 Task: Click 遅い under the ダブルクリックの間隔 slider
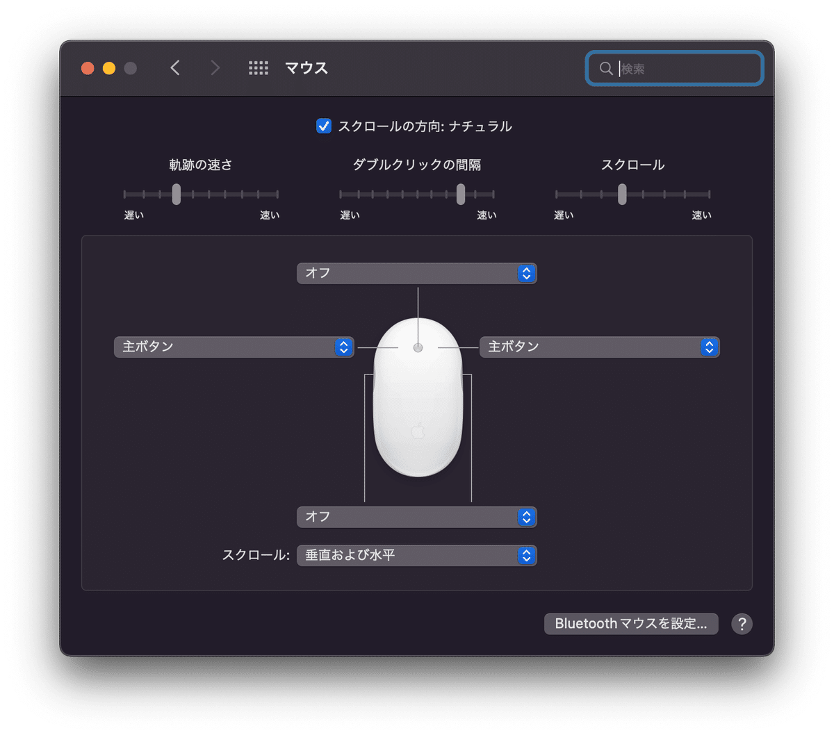pyautogui.click(x=350, y=215)
